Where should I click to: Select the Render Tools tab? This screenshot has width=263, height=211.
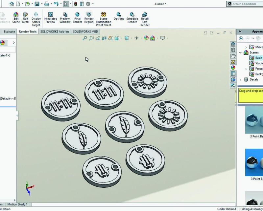click(28, 32)
